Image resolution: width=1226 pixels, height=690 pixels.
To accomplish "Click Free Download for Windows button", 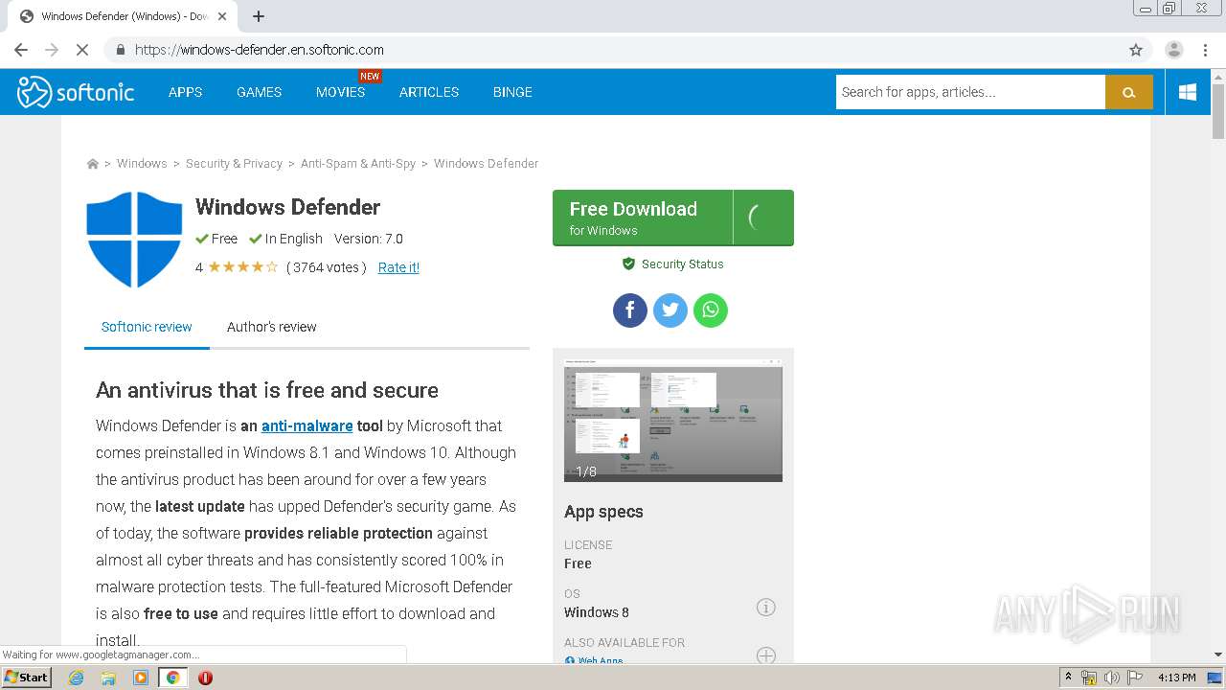I will click(x=673, y=218).
